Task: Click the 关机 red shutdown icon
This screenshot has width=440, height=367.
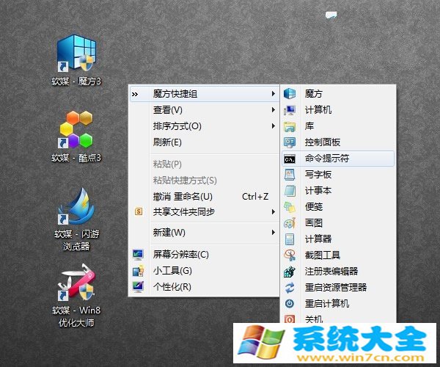Action: (x=290, y=319)
